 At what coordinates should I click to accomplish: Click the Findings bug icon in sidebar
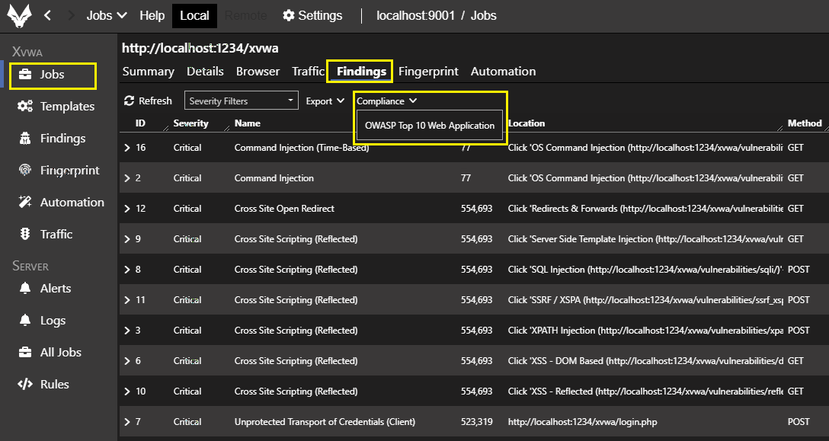click(x=25, y=139)
